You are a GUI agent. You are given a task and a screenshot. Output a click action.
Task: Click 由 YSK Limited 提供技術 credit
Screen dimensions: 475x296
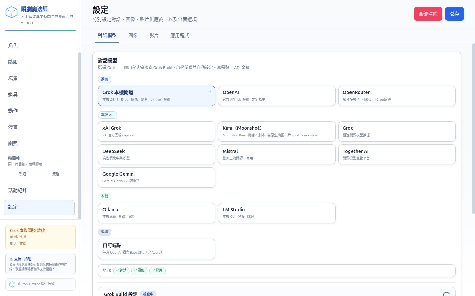tap(40, 284)
